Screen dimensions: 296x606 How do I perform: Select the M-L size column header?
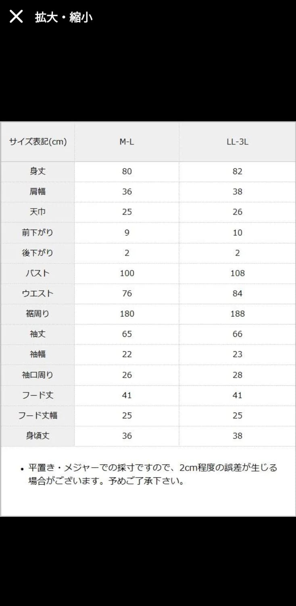click(x=127, y=142)
